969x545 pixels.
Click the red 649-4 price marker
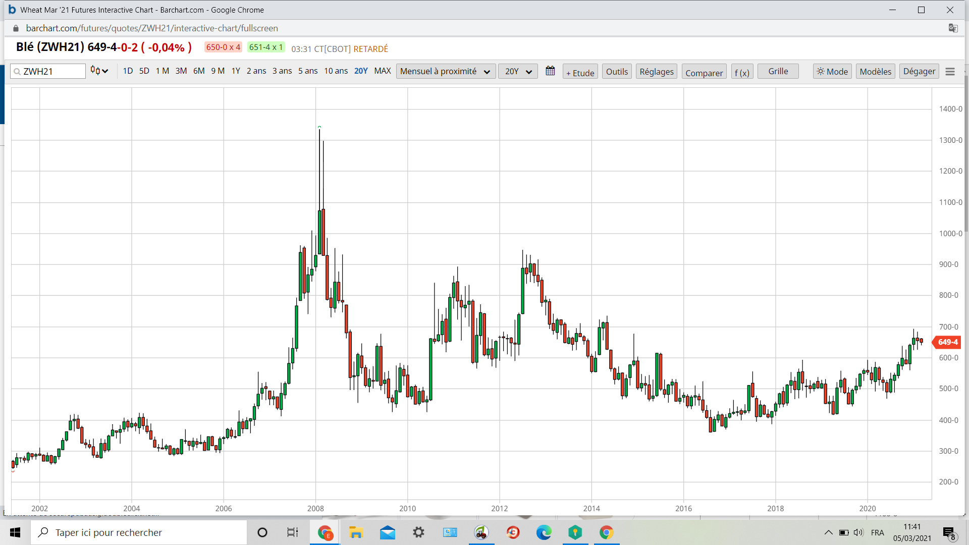[x=947, y=342]
